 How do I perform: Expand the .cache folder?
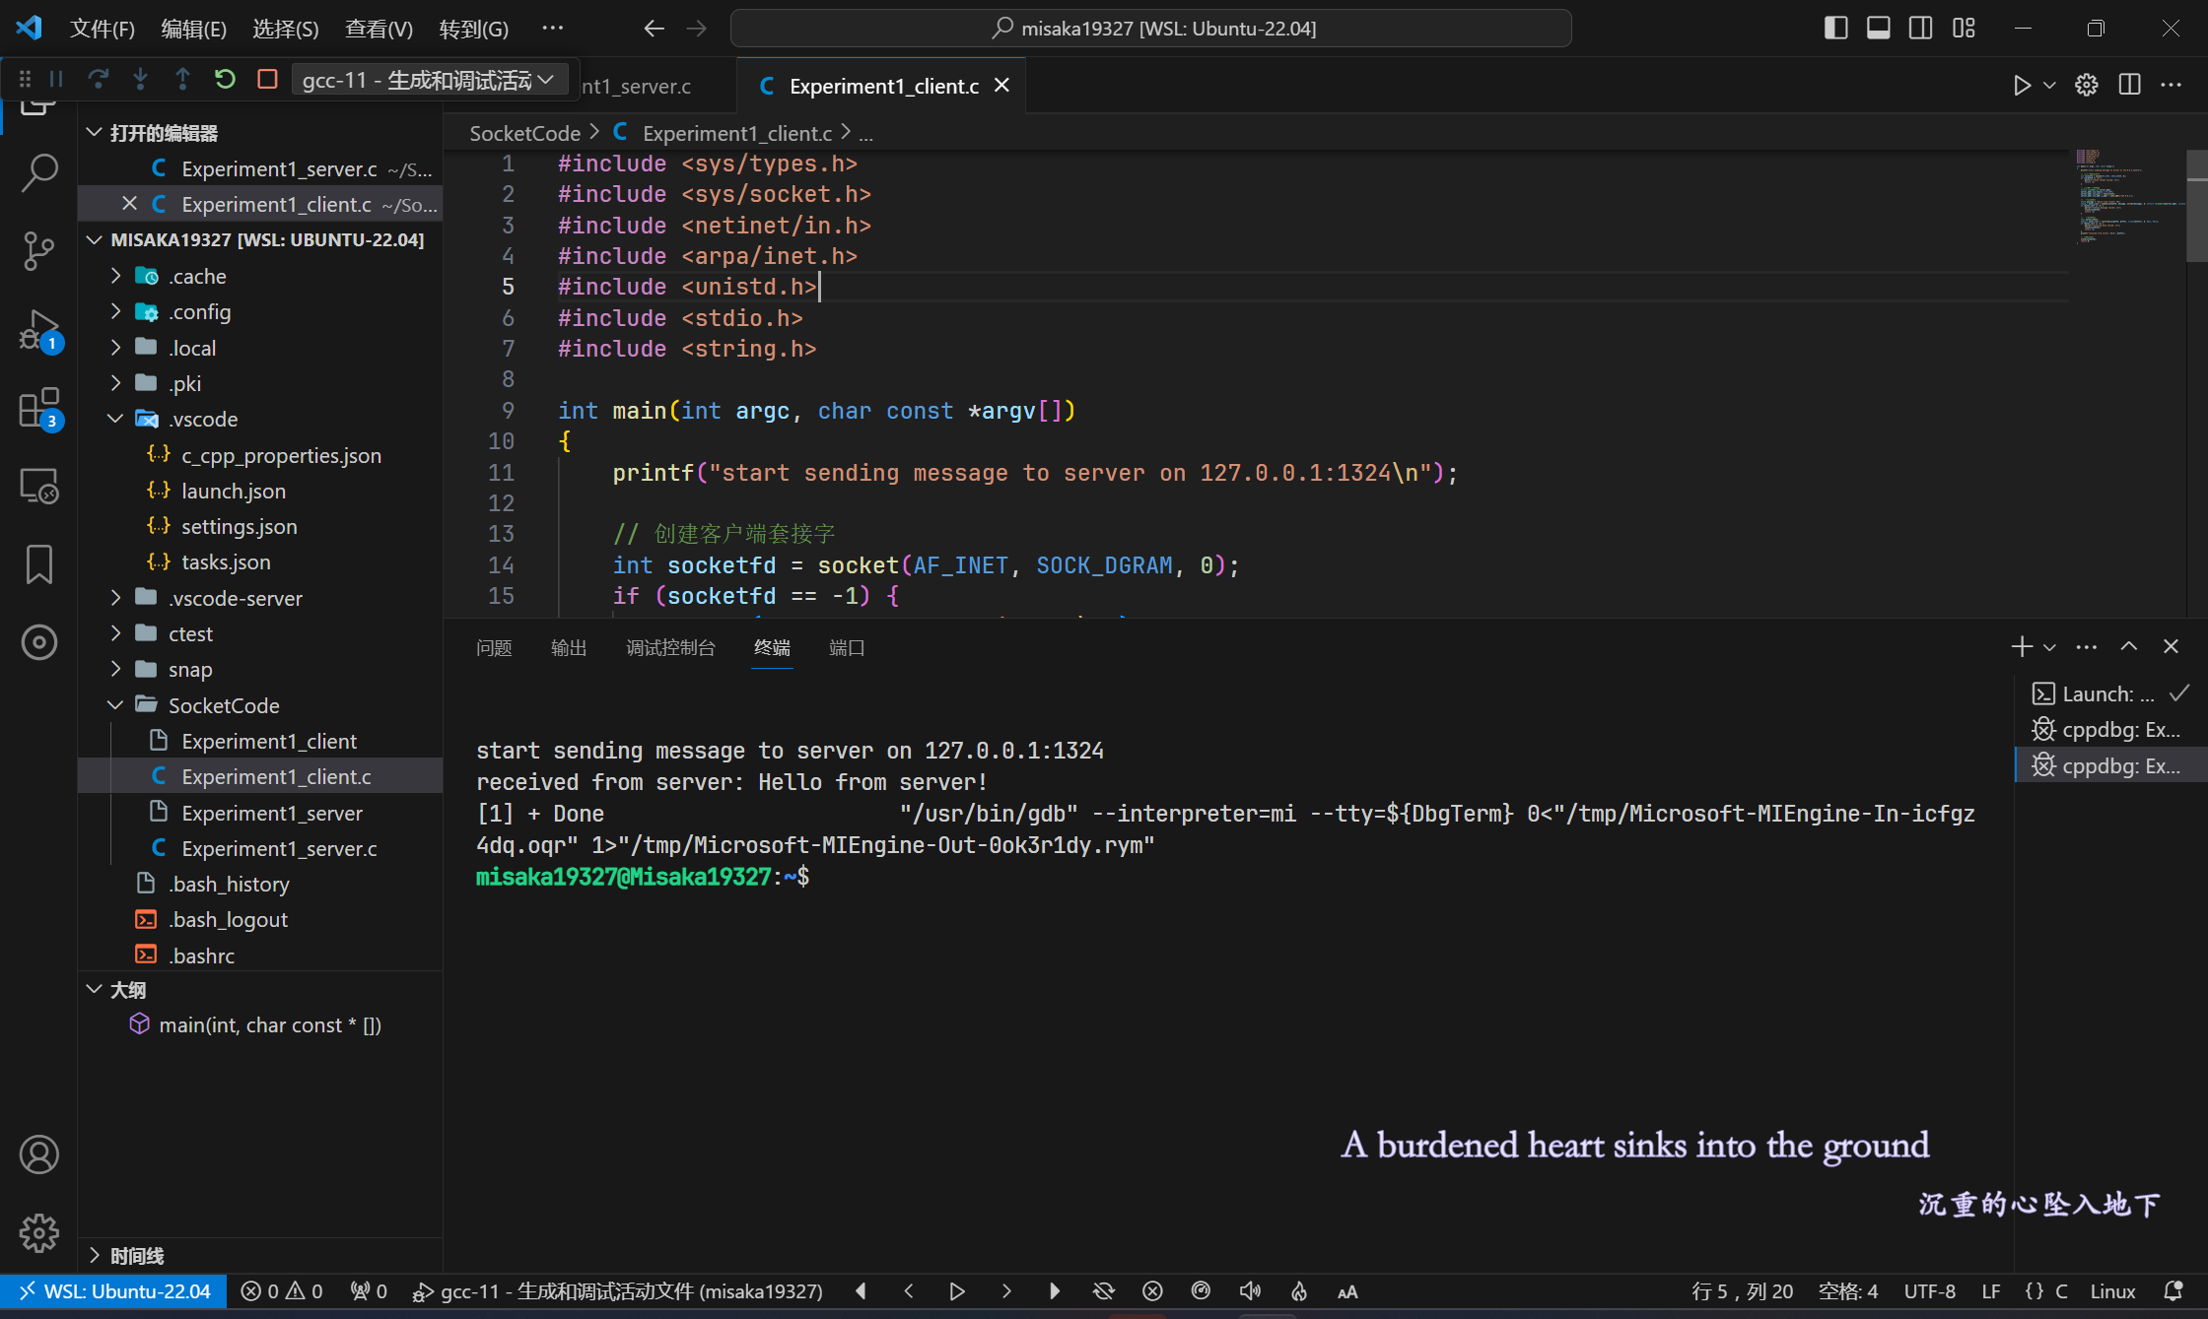[260, 277]
